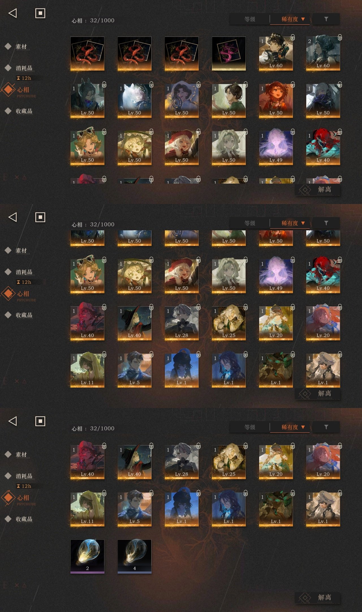Image resolution: width=362 pixels, height=612 pixels.
Task: Click the back arrow in the uppermost screen
Action: point(13,13)
